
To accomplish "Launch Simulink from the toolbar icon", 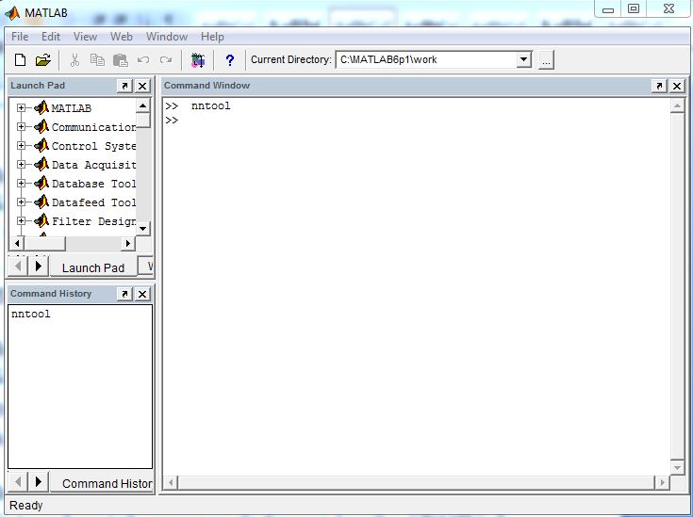I will point(198,60).
